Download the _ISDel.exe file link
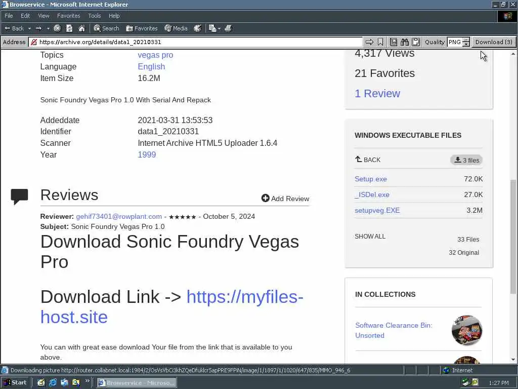This screenshot has width=518, height=389. point(372,194)
